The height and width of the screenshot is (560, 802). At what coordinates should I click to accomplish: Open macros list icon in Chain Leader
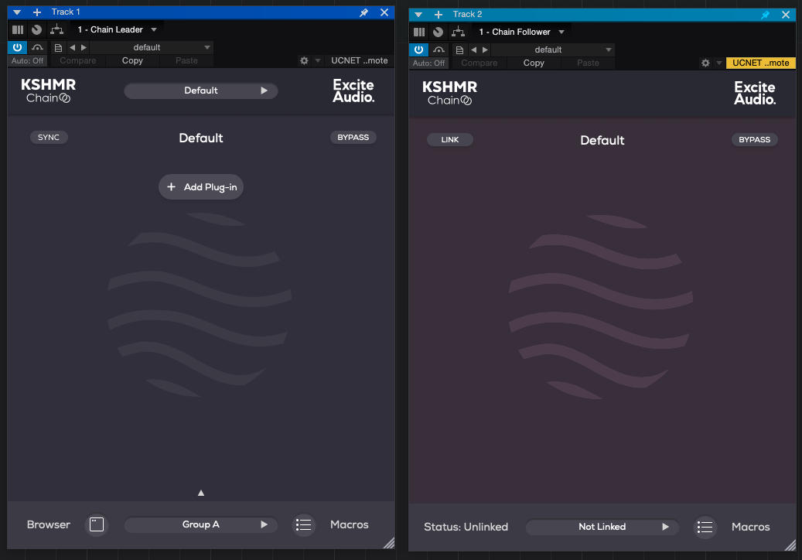(303, 524)
